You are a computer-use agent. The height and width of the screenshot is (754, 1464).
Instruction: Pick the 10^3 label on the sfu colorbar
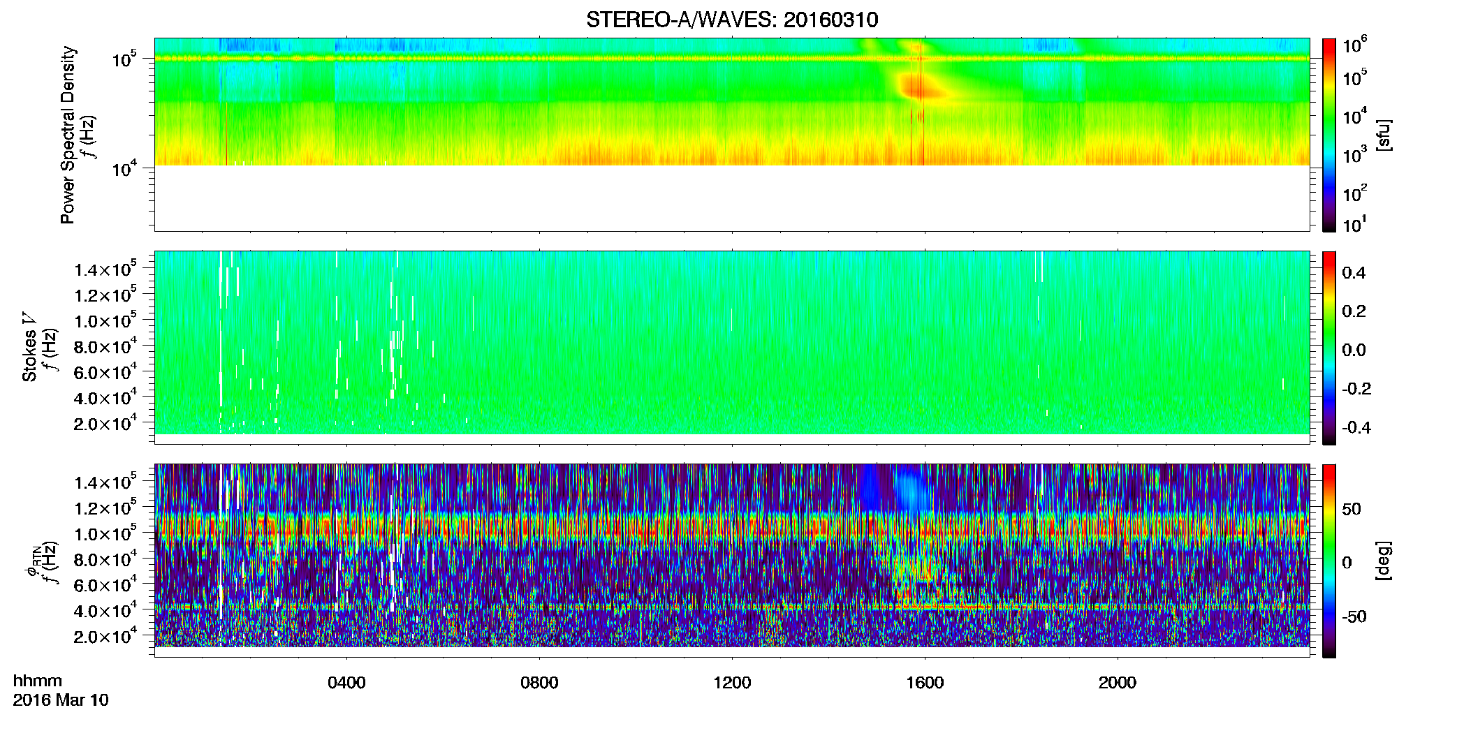tap(1354, 155)
